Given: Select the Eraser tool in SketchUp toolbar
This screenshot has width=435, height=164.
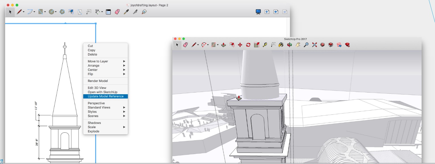Looking at the screenshot, I should click(185, 45).
